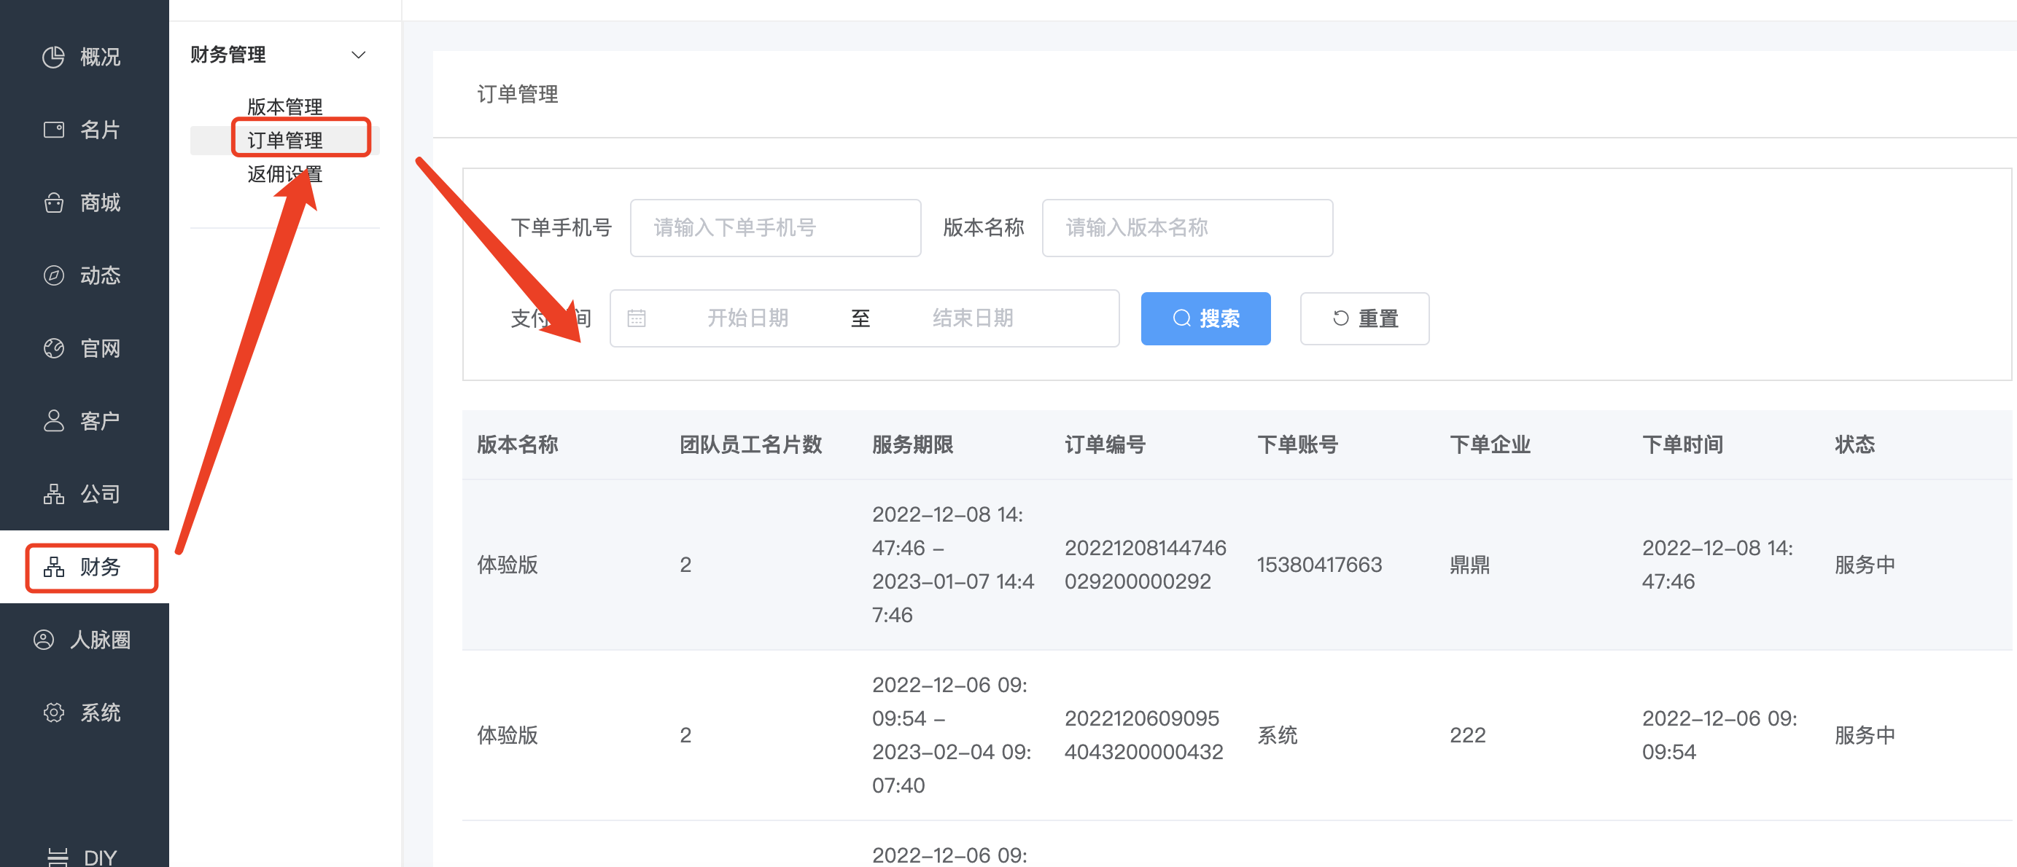2017x867 pixels.
Task: Open the 公司 organization icon
Action: point(53,494)
